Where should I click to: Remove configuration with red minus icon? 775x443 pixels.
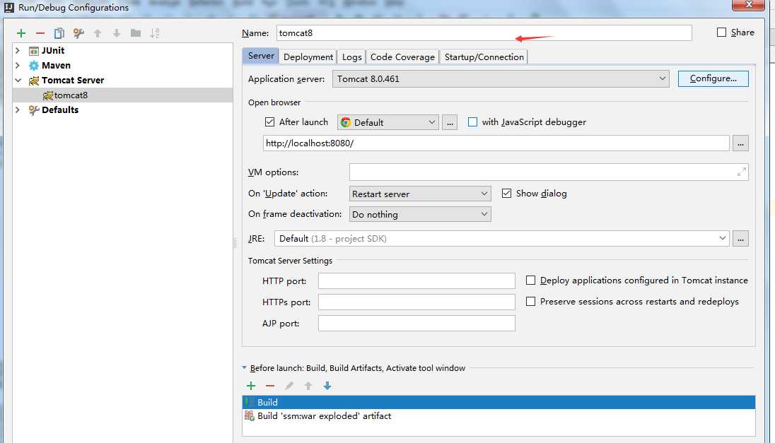point(40,33)
